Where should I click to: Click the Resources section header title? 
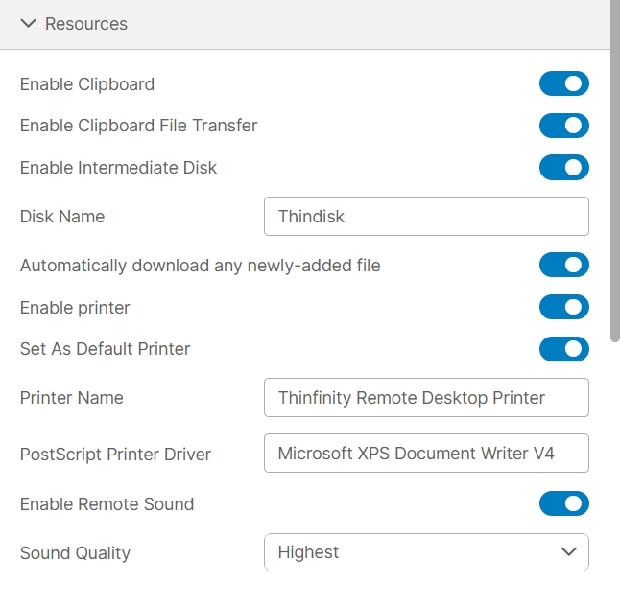pyautogui.click(x=86, y=24)
